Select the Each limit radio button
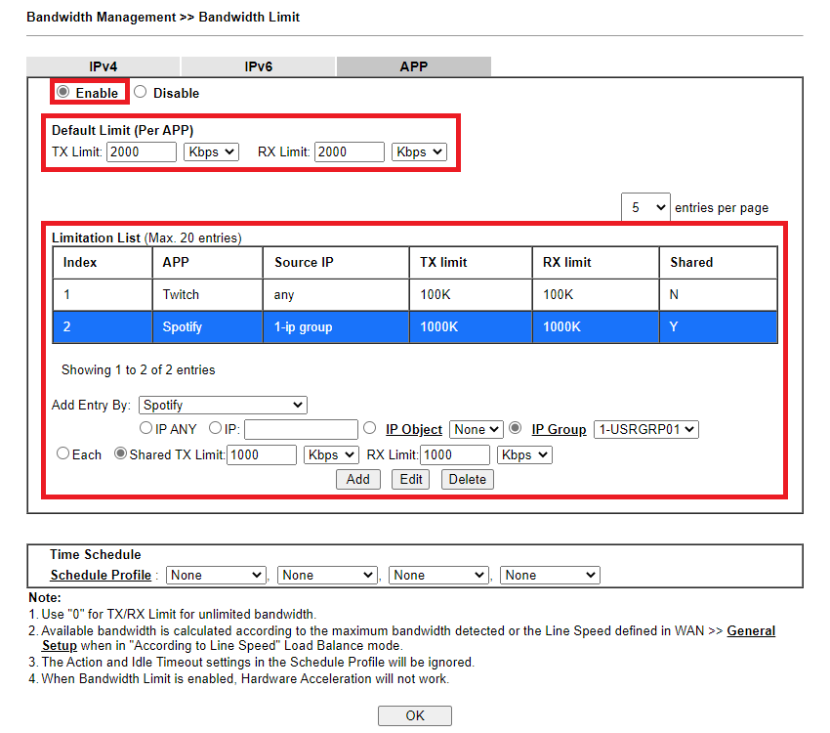830x733 pixels. point(63,453)
